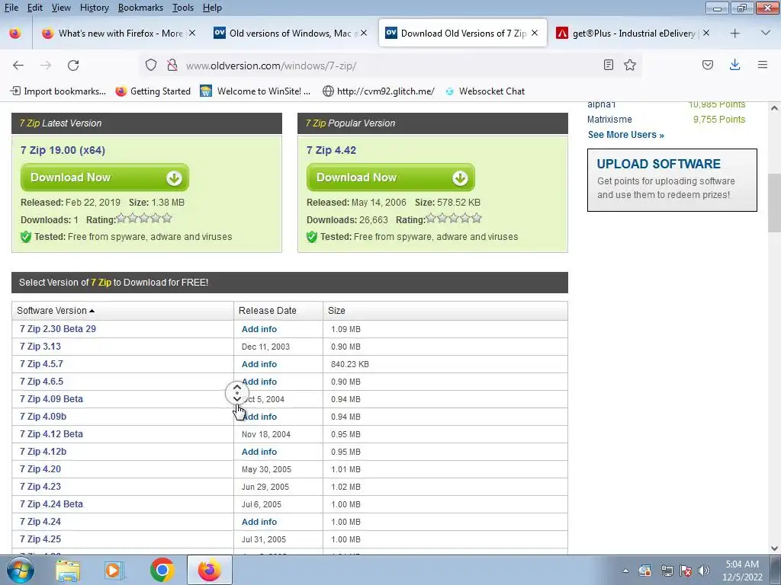Open the Save to Pocket icon

(708, 65)
